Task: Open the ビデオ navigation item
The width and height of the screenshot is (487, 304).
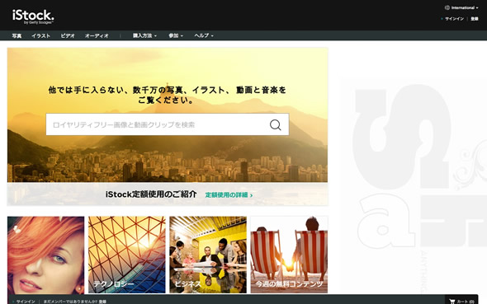Action: click(x=68, y=35)
